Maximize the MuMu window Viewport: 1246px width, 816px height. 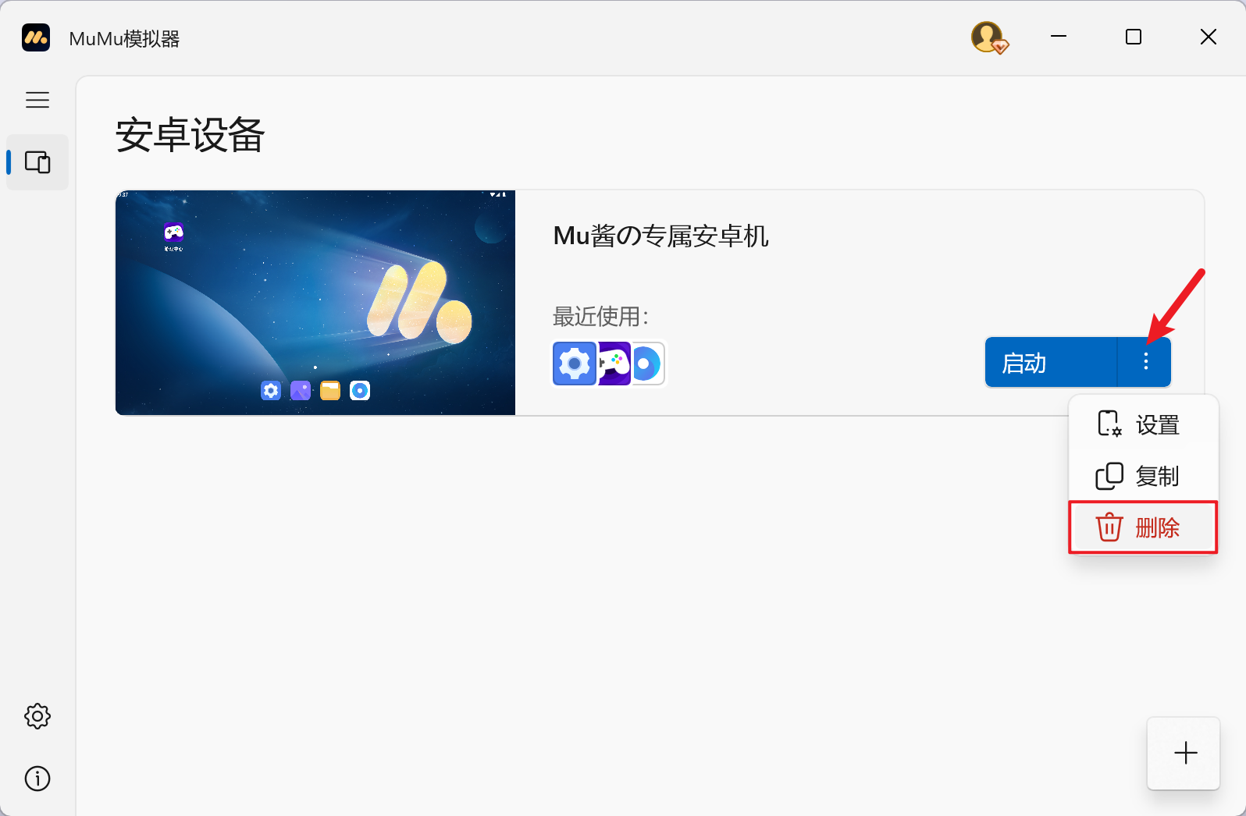coord(1134,37)
